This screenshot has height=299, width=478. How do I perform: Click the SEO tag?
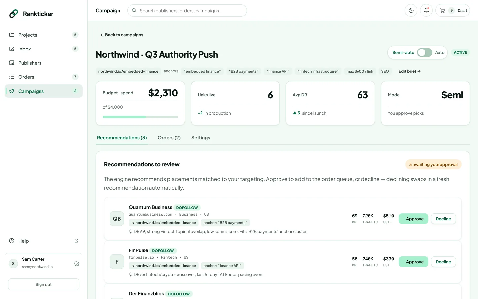pos(385,71)
